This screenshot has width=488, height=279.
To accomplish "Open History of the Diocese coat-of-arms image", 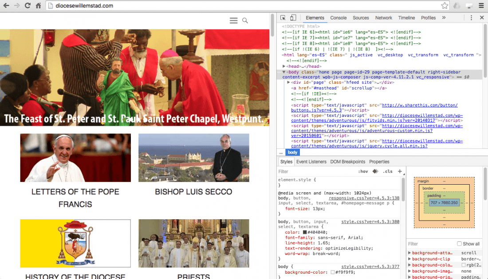I will click(x=75, y=243).
